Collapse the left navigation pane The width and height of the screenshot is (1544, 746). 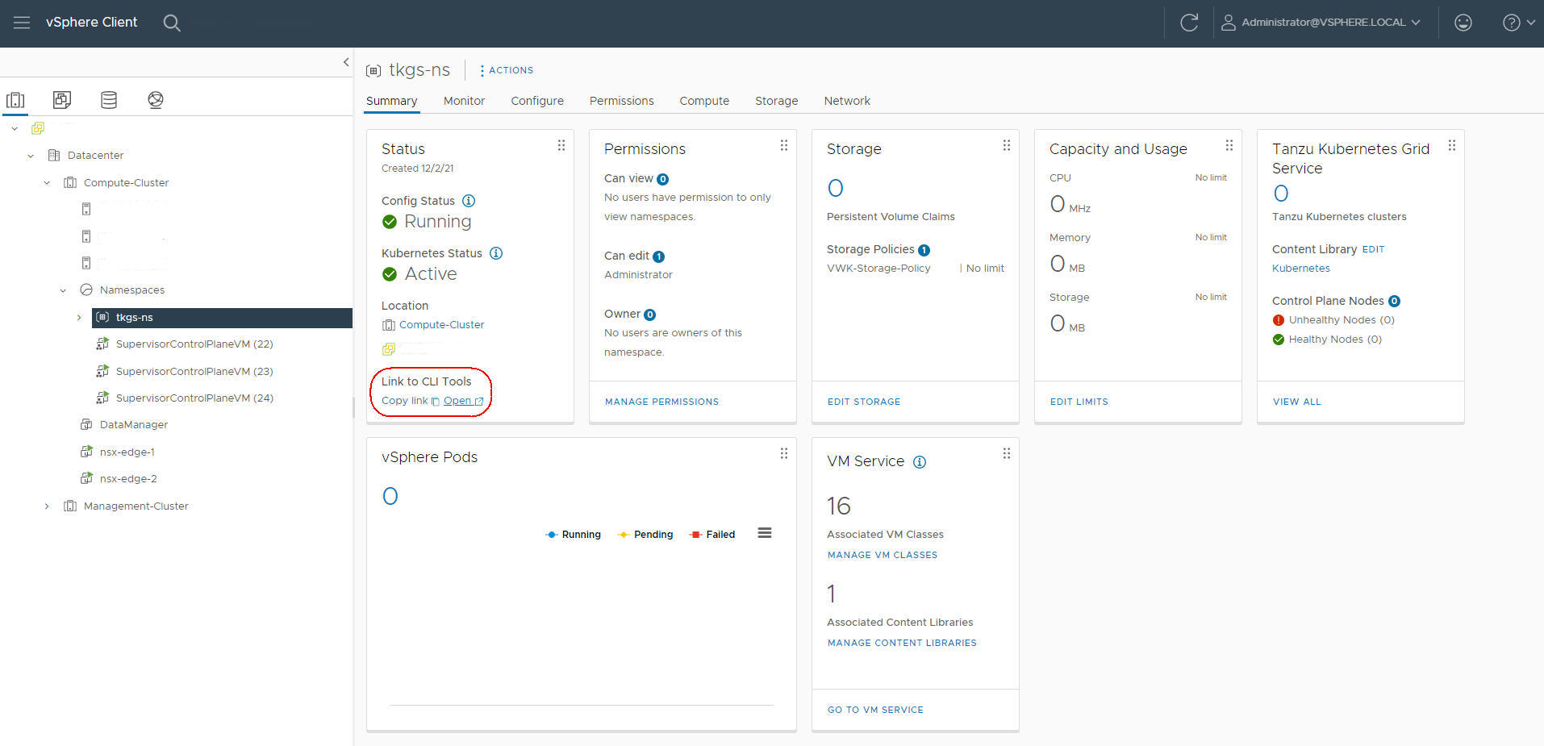coord(346,62)
